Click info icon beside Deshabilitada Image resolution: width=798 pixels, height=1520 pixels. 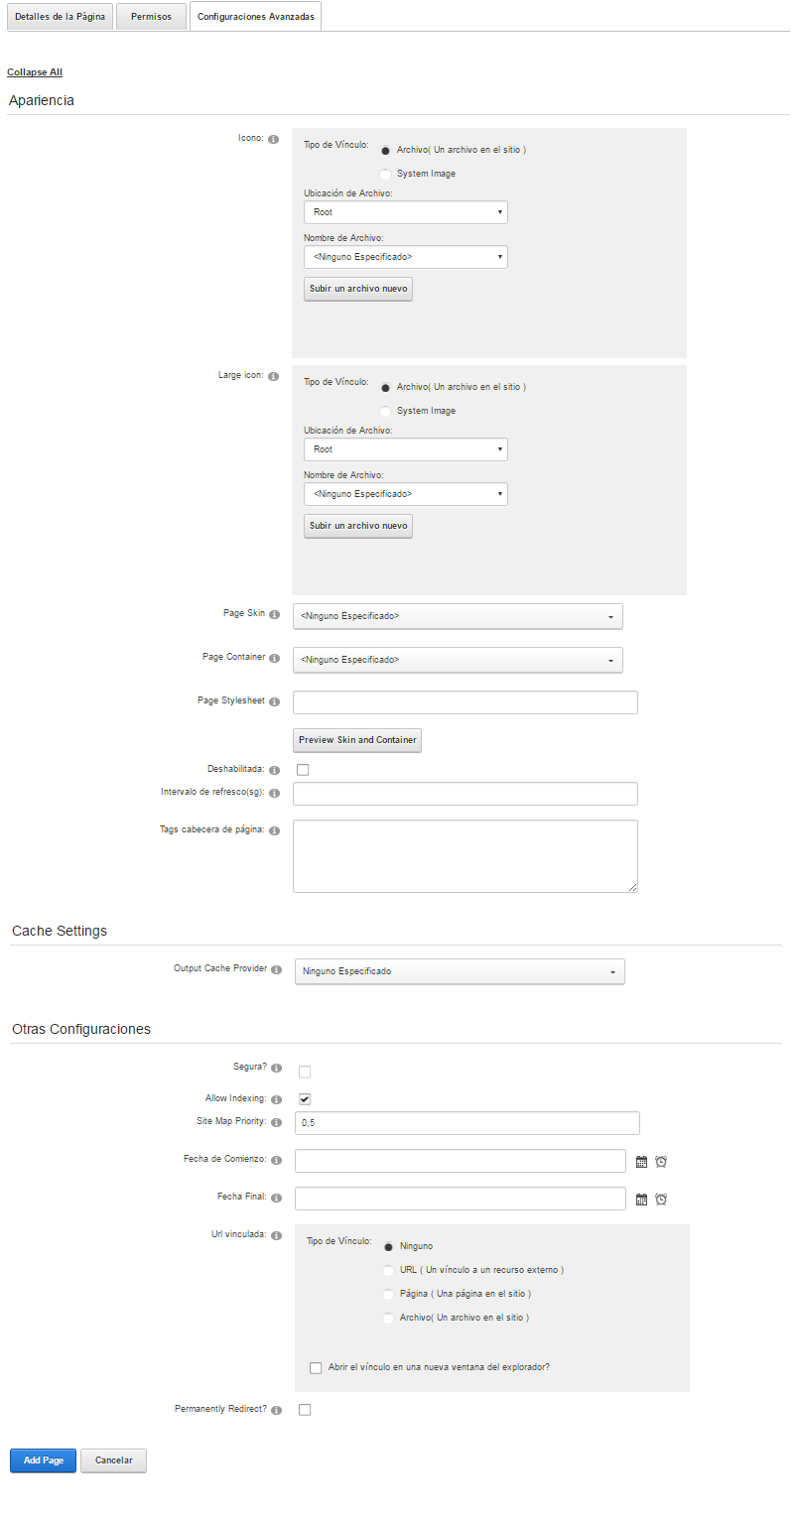tap(274, 770)
